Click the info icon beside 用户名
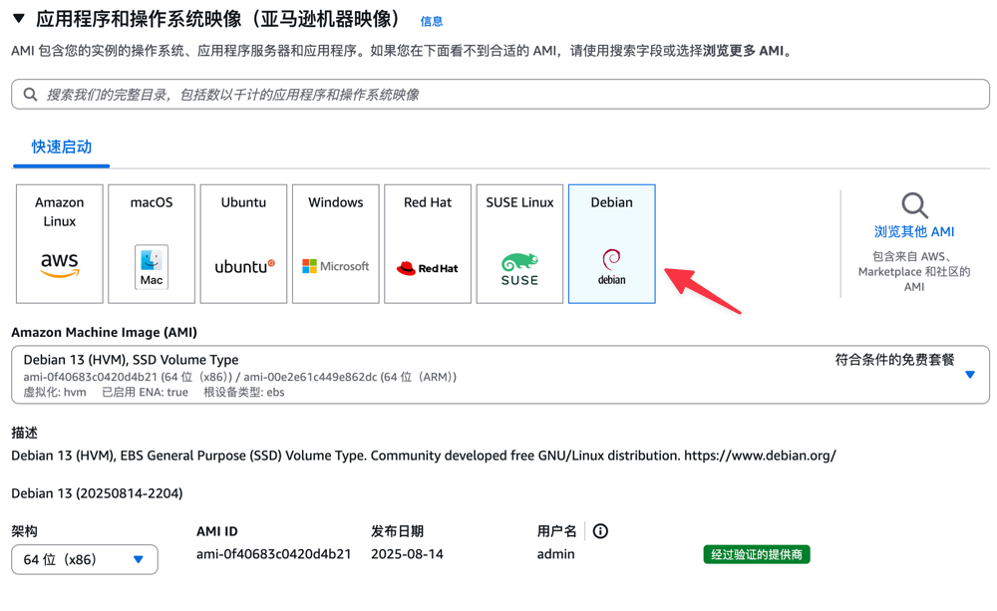997x611 pixels. click(x=600, y=531)
